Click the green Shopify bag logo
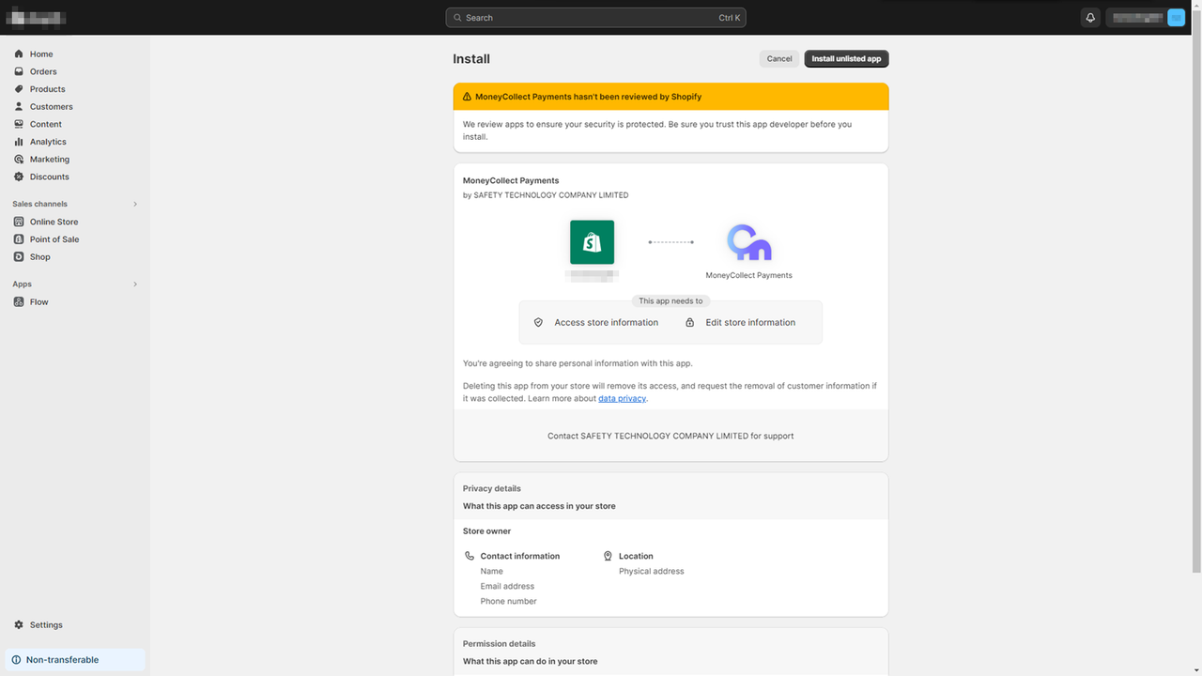 pos(593,242)
